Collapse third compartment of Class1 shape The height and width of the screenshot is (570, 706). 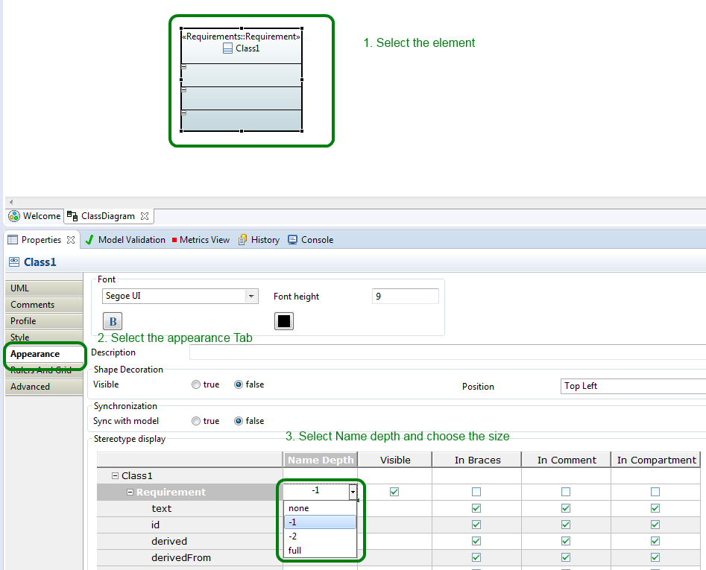(x=183, y=113)
